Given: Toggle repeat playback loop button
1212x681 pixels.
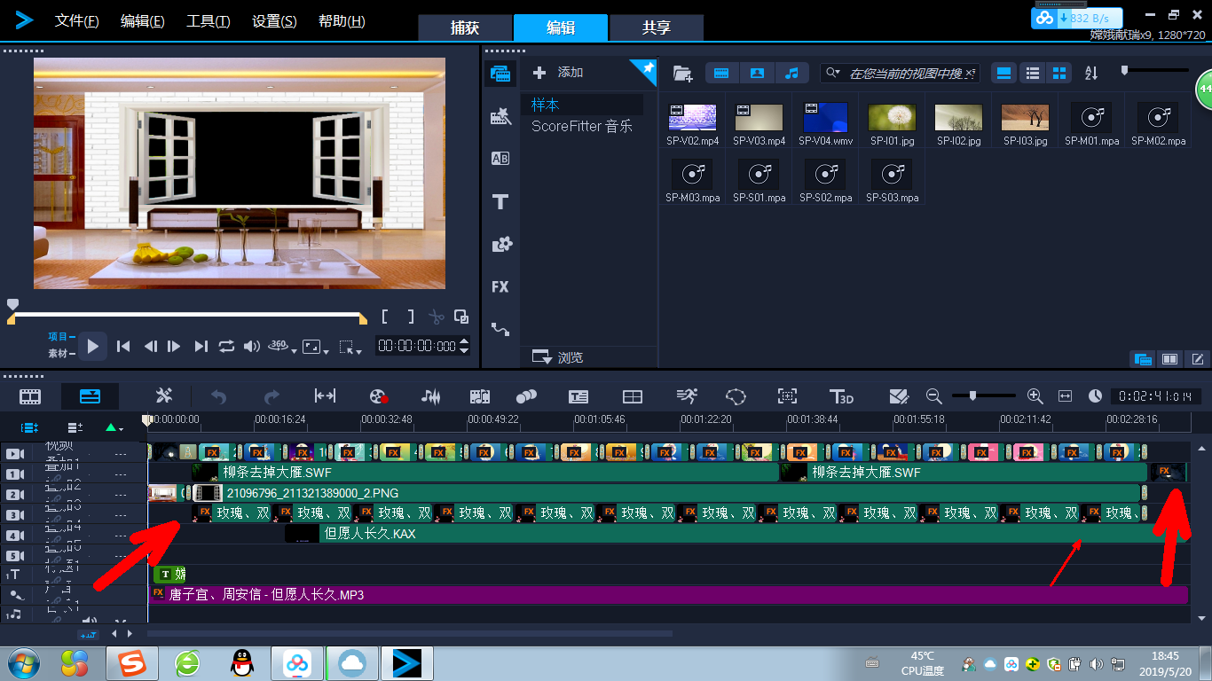Looking at the screenshot, I should coord(226,347).
